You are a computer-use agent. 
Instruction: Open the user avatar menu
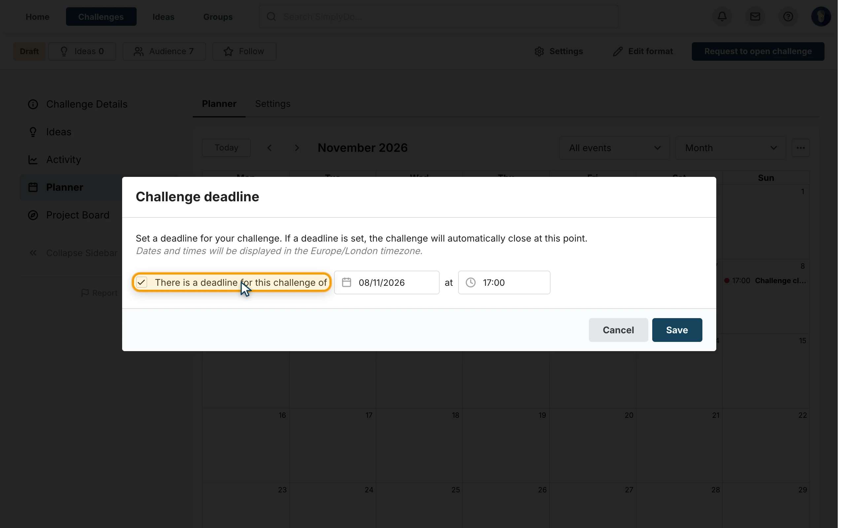click(x=821, y=16)
